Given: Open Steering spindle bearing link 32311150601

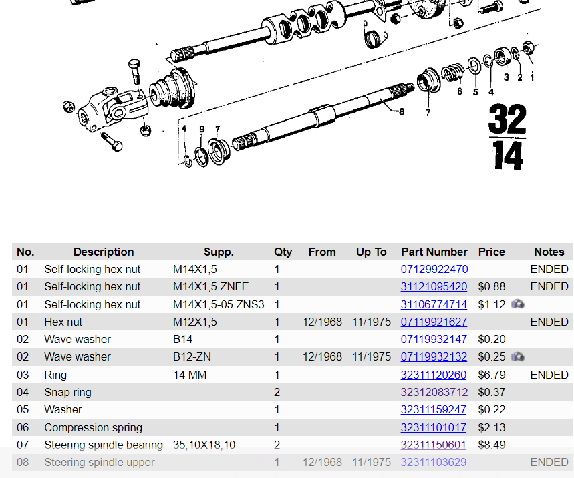Looking at the screenshot, I should coord(434,445).
